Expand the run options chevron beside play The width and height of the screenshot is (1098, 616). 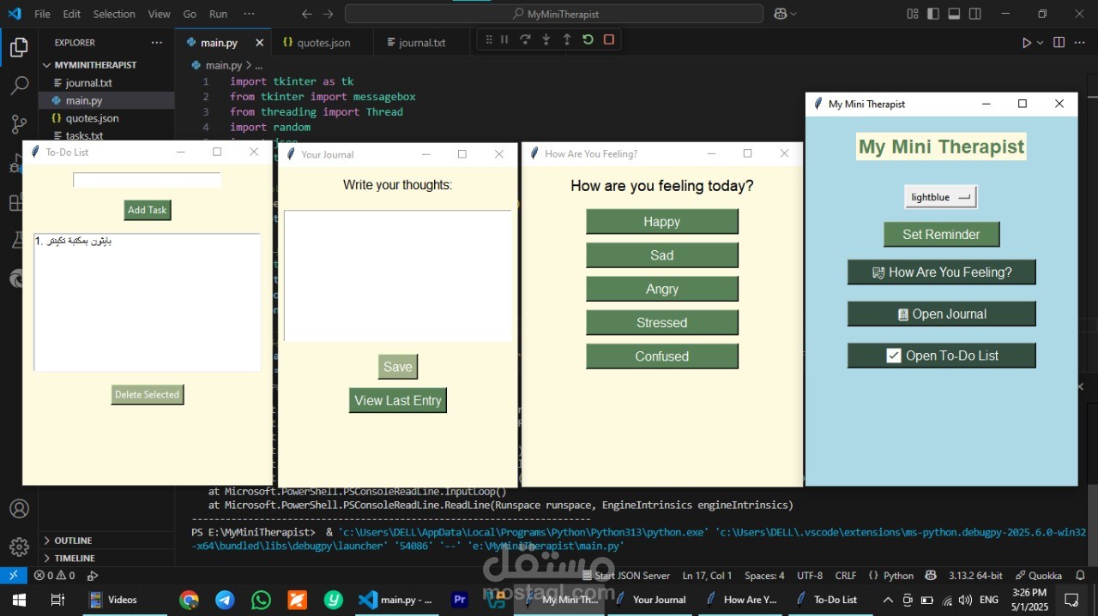coord(1040,43)
